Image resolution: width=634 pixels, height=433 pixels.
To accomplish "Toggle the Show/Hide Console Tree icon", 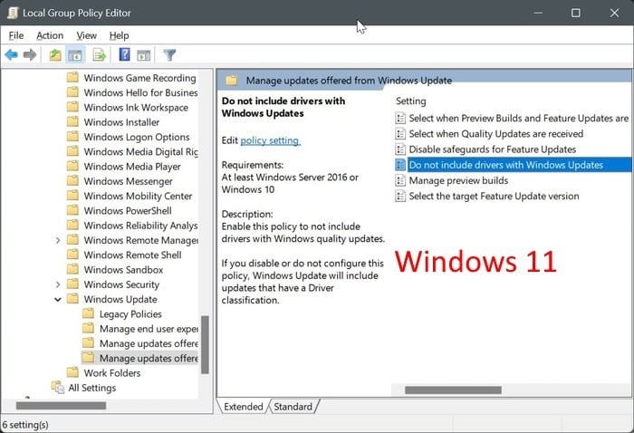I will point(75,55).
